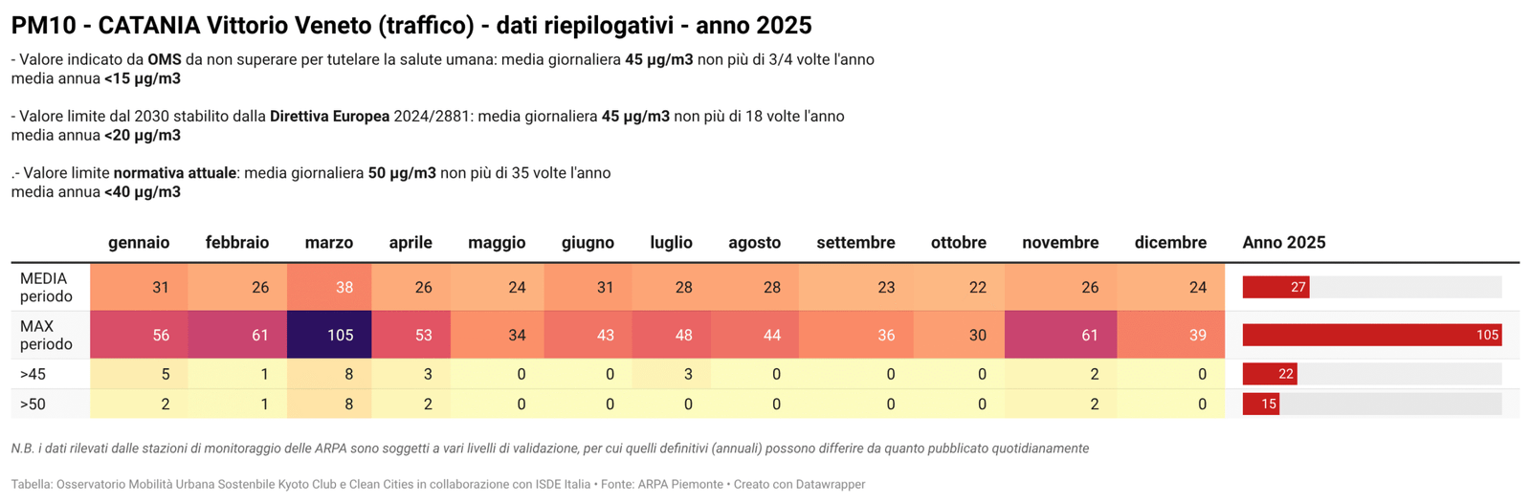Select the MEDIA periodo row label
Screen dimensions: 1531x503
pos(46,287)
